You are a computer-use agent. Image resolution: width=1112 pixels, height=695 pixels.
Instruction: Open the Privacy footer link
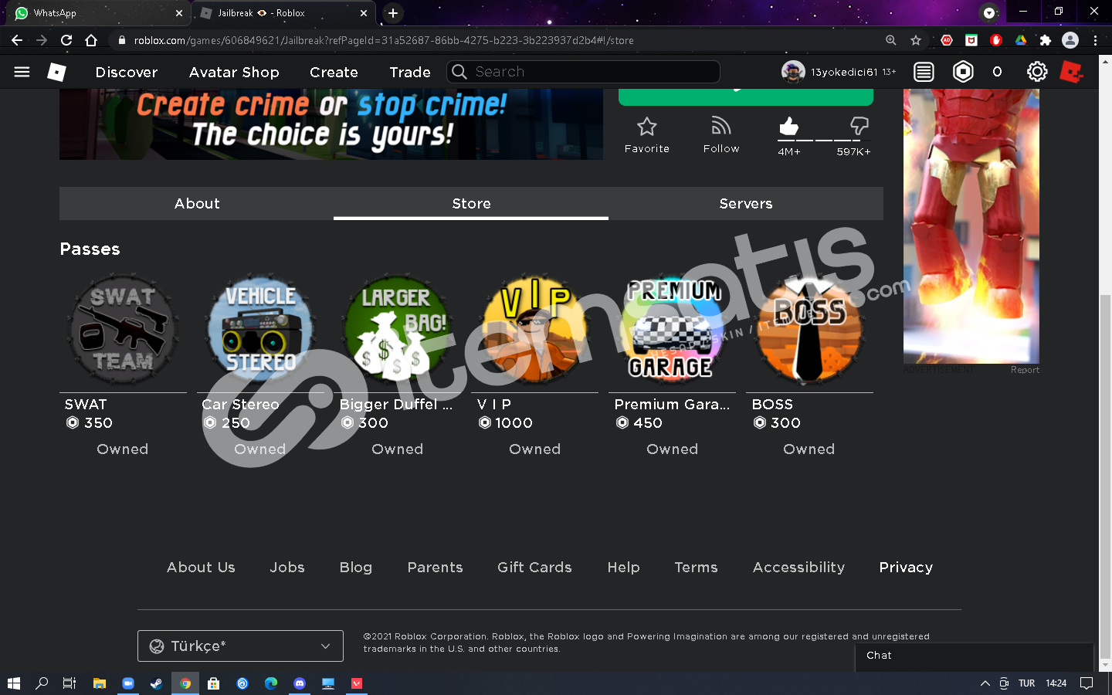pyautogui.click(x=906, y=568)
